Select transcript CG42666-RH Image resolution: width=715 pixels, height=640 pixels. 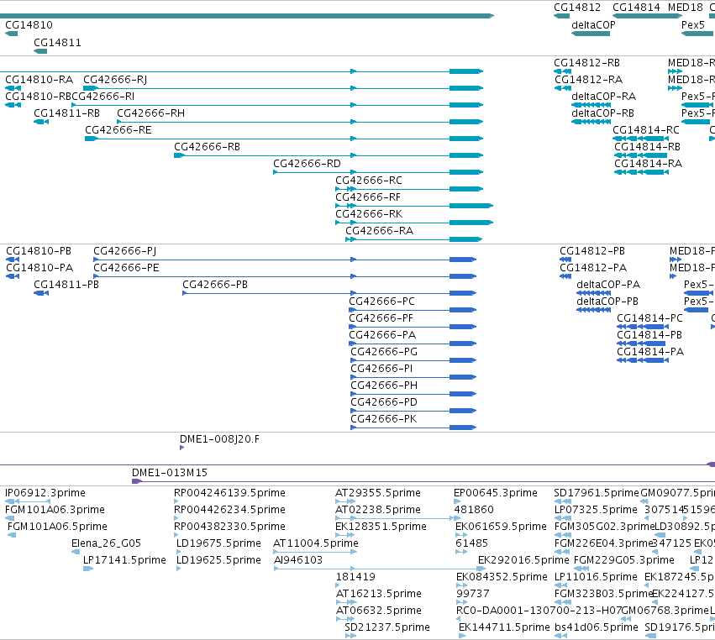151,113
